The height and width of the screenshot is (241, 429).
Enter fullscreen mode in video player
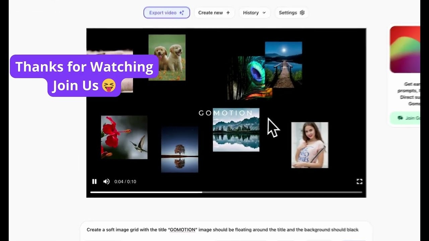click(359, 181)
